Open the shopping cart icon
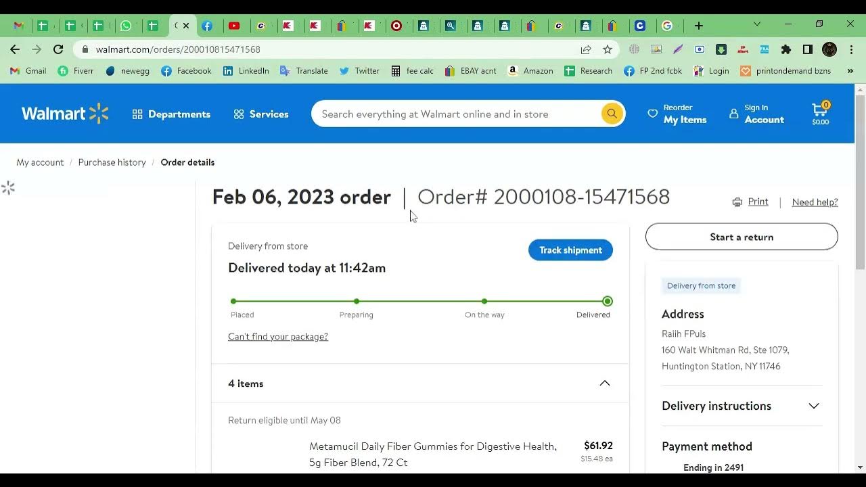 pyautogui.click(x=821, y=114)
